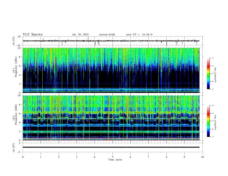The image size is (228, 176).
Task: Click the 'ch.1(V)' waveform axis label
Action: click(14, 41)
